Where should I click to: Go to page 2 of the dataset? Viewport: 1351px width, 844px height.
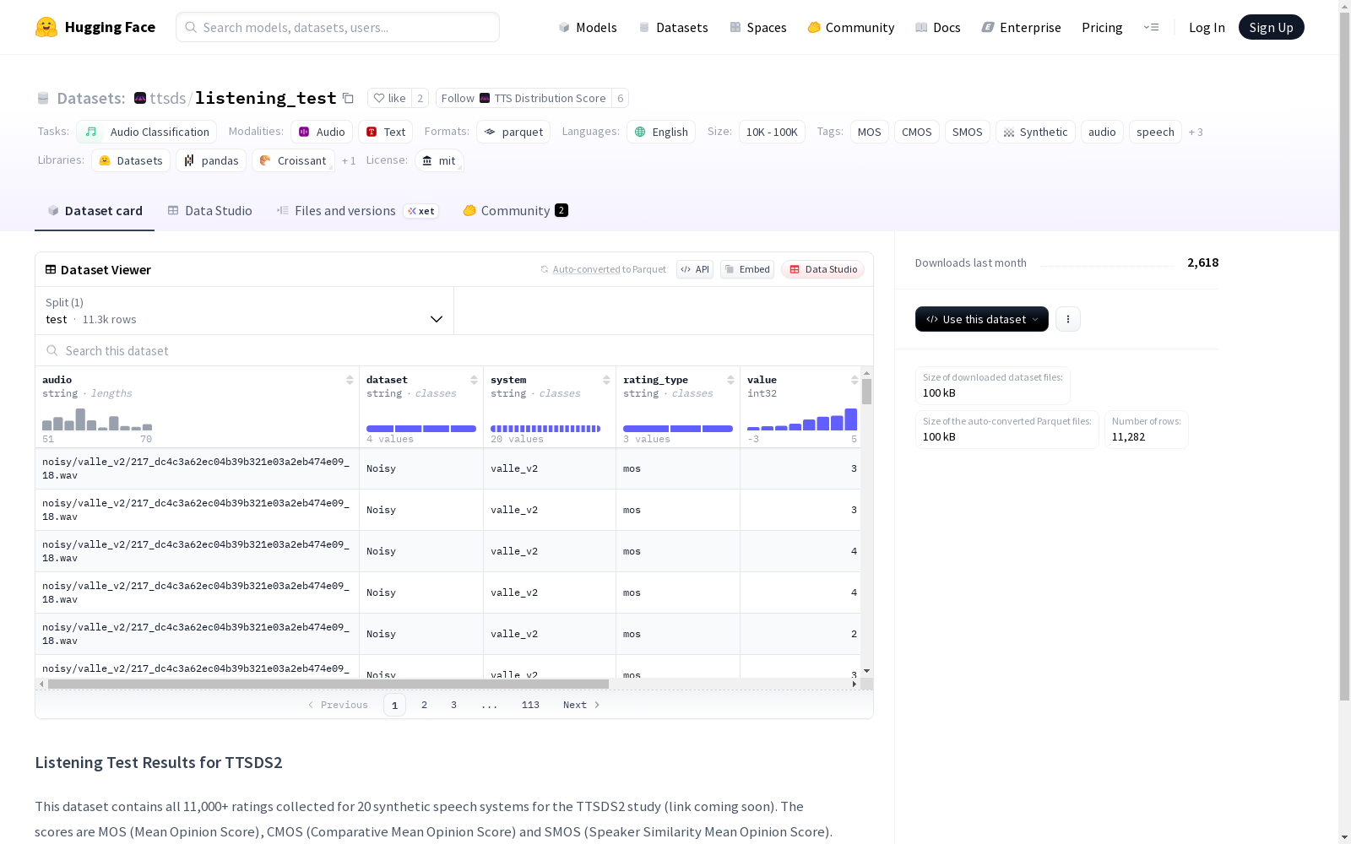(424, 705)
